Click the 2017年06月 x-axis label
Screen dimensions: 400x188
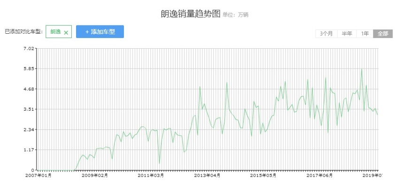[319, 175]
